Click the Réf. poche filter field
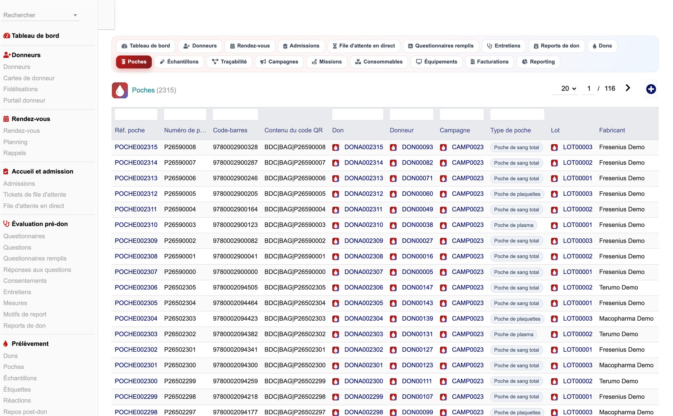The width and height of the screenshot is (673, 416). [136, 114]
